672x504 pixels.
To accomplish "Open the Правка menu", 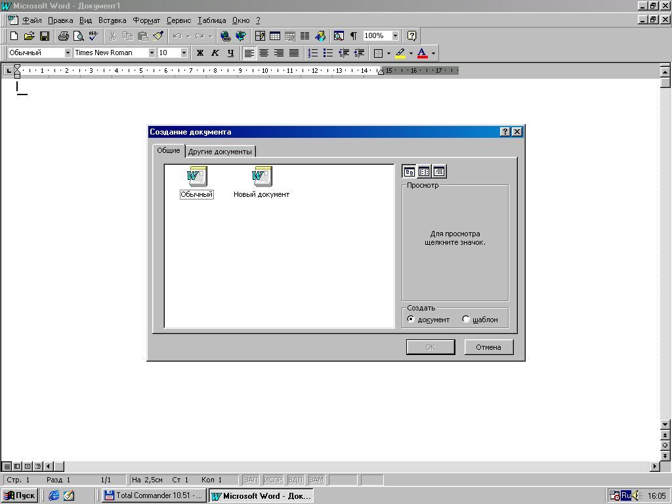I will coord(60,20).
